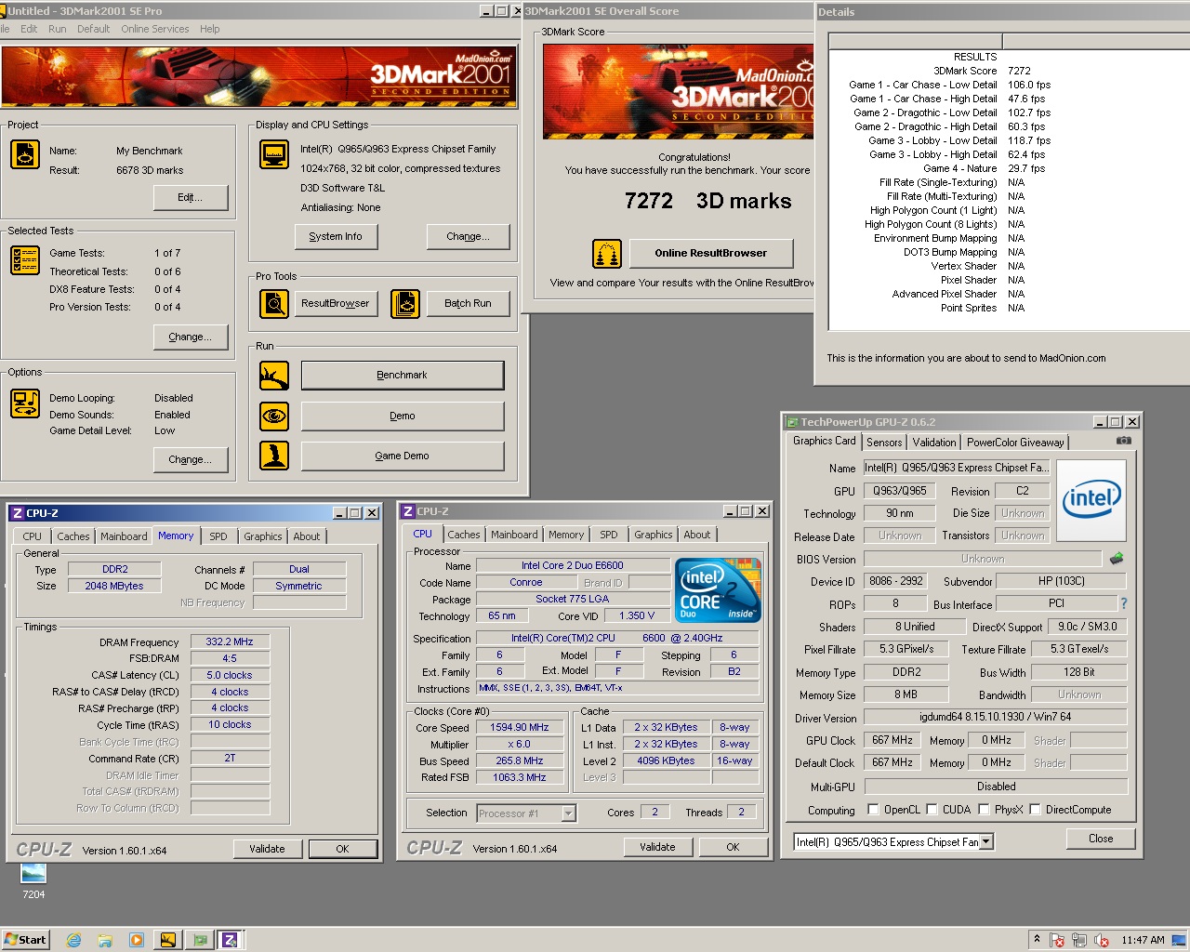The width and height of the screenshot is (1190, 952).
Task: Open the GPU-Z graphics card selection dropdown
Action: [x=986, y=842]
